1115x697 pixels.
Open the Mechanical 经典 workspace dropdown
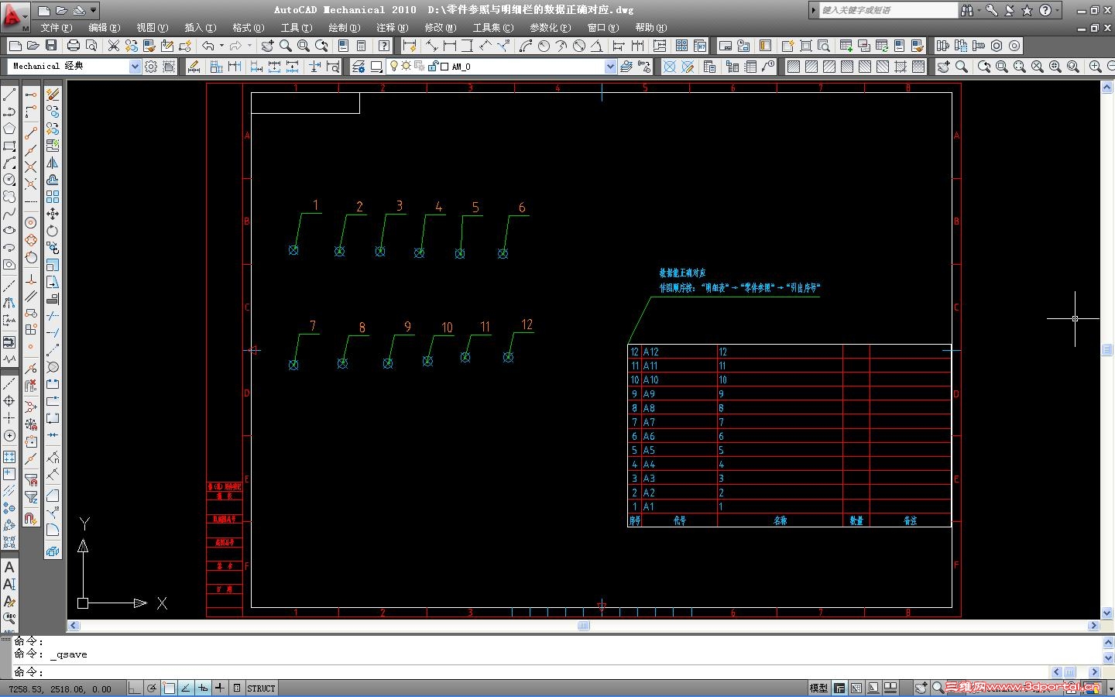pos(136,67)
